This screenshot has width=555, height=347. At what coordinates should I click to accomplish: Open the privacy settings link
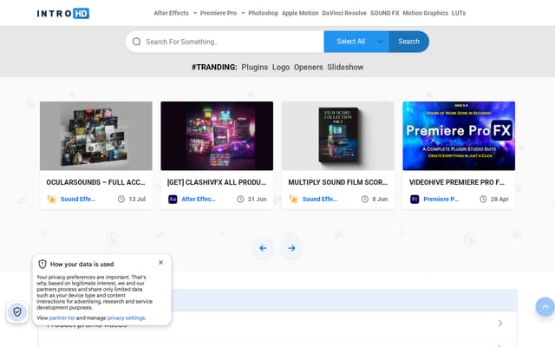coord(126,318)
